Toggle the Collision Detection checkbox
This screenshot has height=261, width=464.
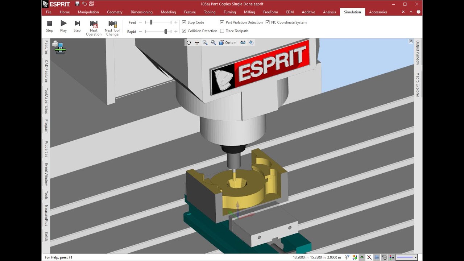point(184,31)
